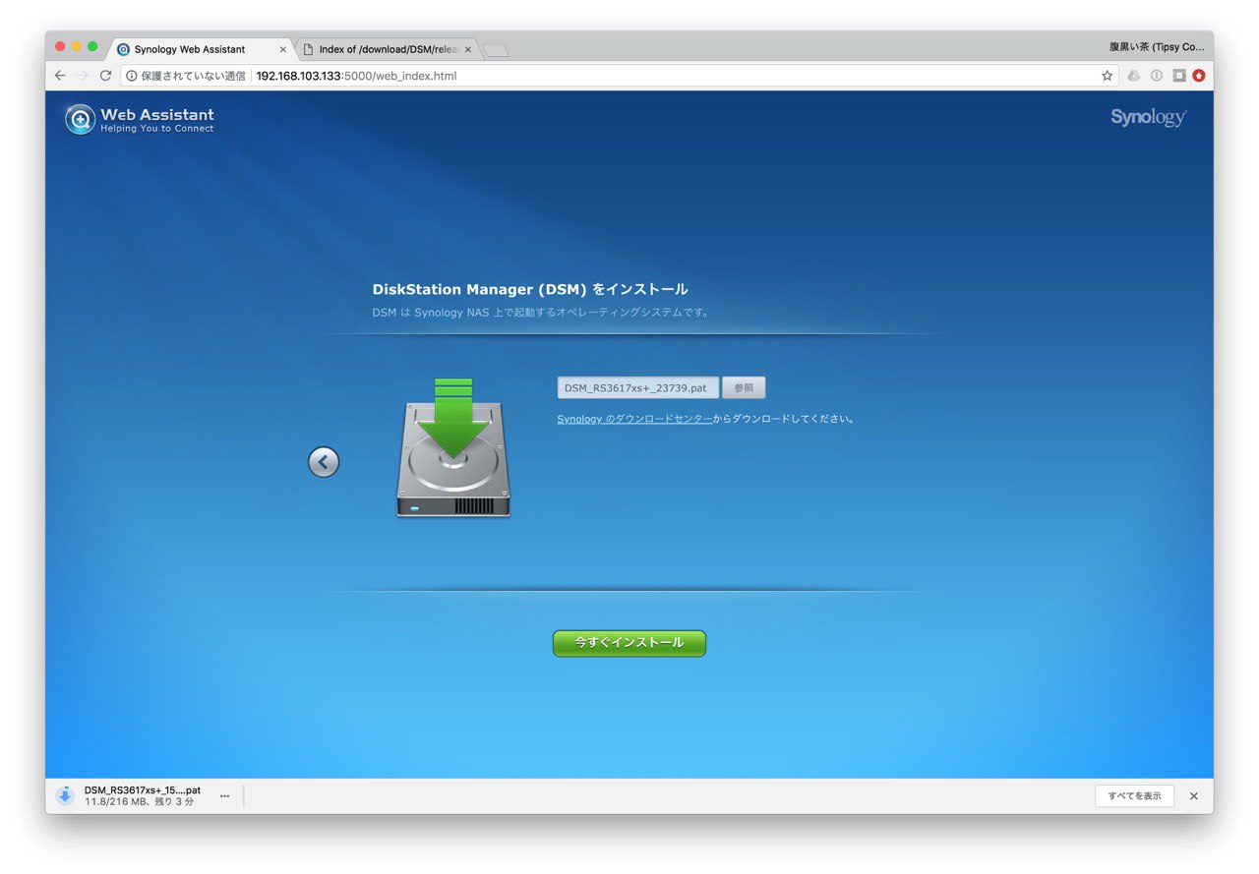The image size is (1259, 874).
Task: Click the download status 11.8/216 MB、残り 3 分
Action: pos(140,802)
